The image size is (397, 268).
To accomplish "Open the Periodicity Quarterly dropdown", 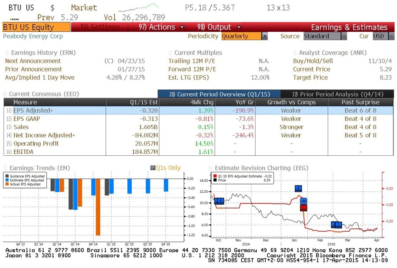I will click(x=264, y=36).
